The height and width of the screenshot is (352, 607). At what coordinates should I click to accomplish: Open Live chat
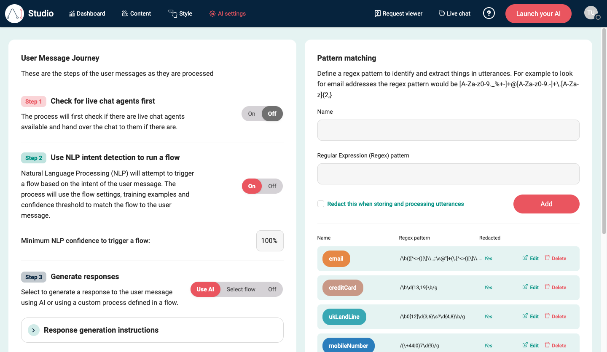[x=454, y=13]
